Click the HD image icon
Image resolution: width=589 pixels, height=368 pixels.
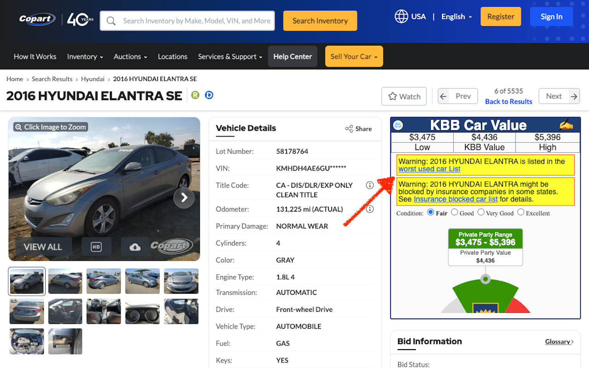tap(96, 247)
